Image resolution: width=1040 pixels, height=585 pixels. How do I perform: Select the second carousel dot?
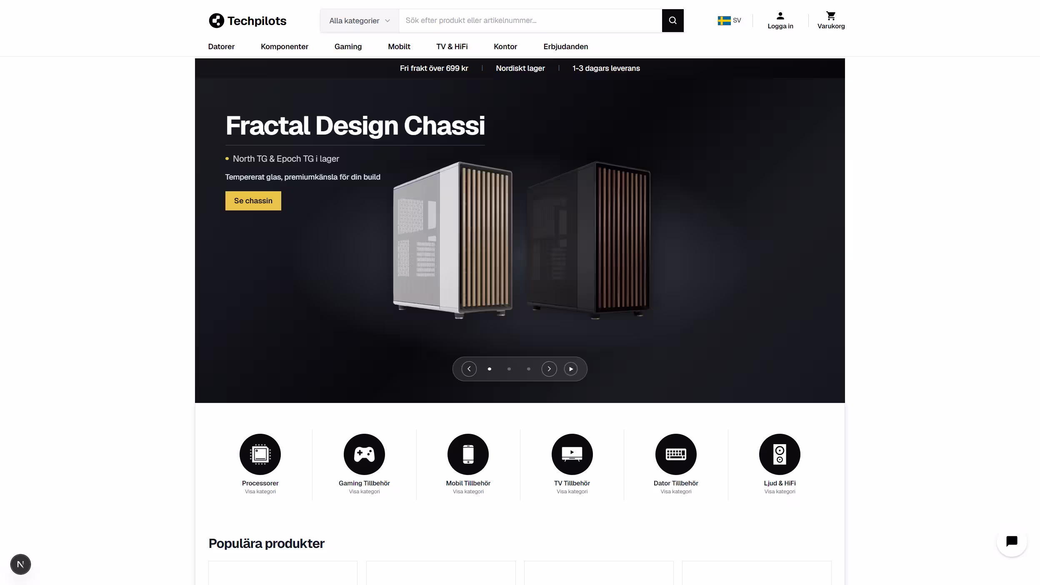[x=509, y=369]
